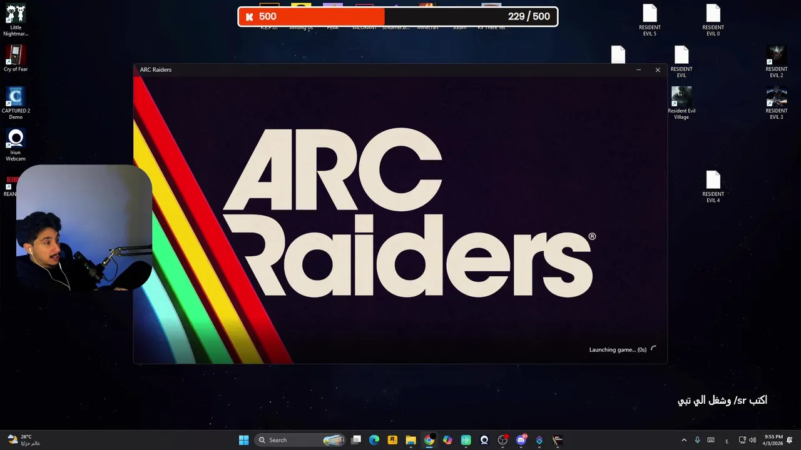The height and width of the screenshot is (450, 801).
Task: Minimize the ARC Raiders launcher window
Action: [638, 69]
